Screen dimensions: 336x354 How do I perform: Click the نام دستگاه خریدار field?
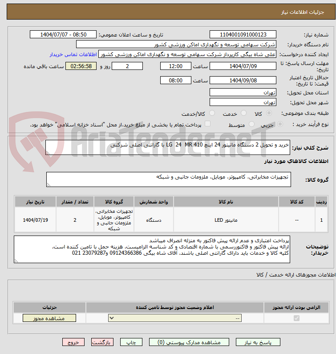[176, 45]
